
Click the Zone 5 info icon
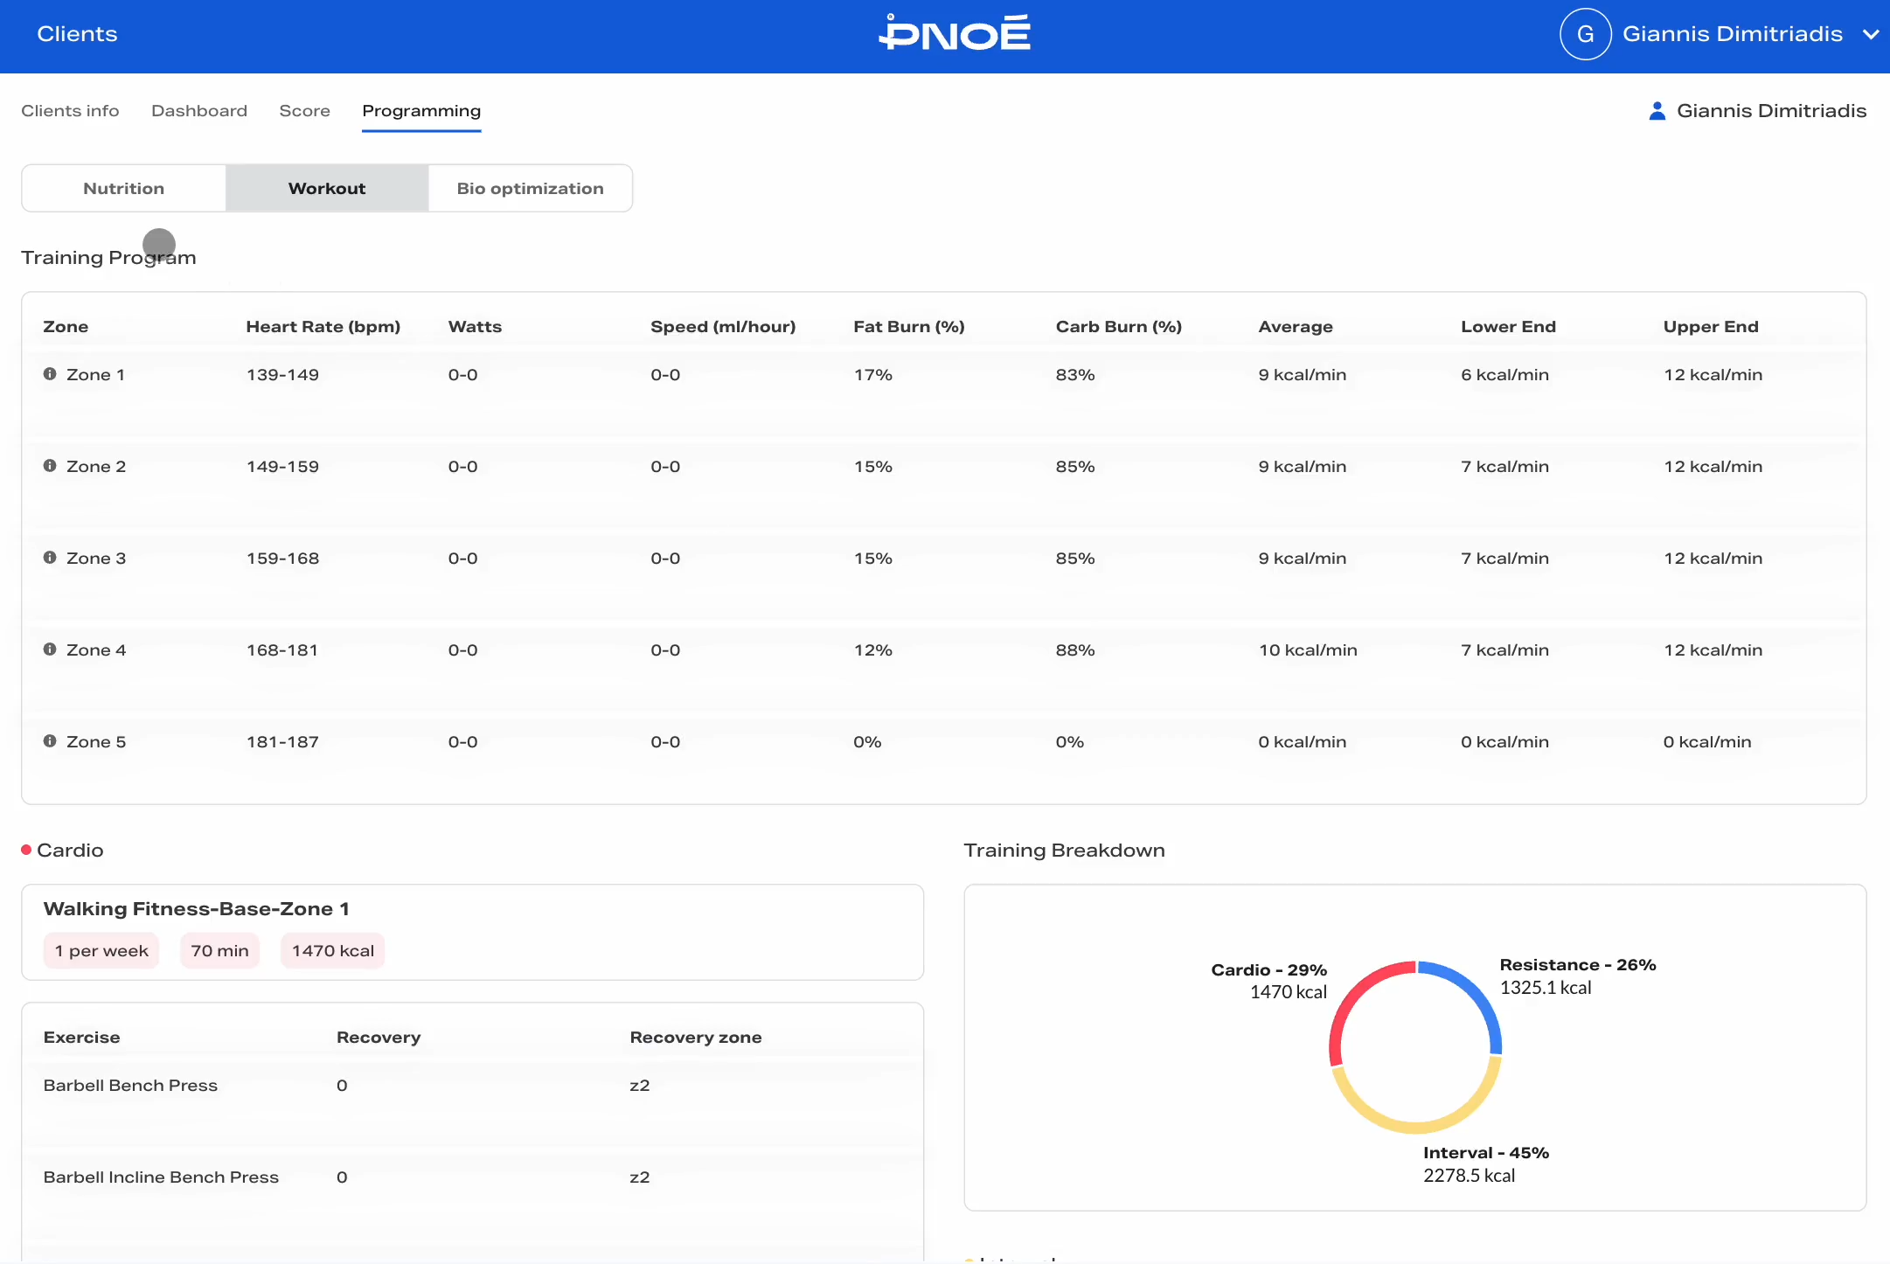point(50,741)
